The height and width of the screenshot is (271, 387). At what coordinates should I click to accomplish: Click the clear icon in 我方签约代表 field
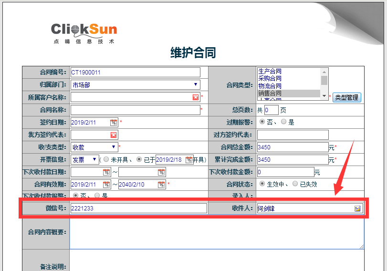tap(113, 135)
